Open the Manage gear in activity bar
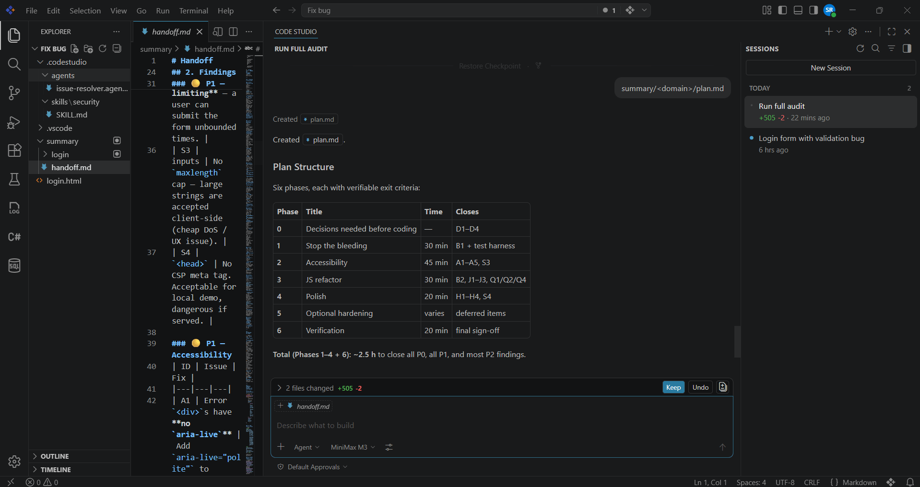 pos(14,462)
